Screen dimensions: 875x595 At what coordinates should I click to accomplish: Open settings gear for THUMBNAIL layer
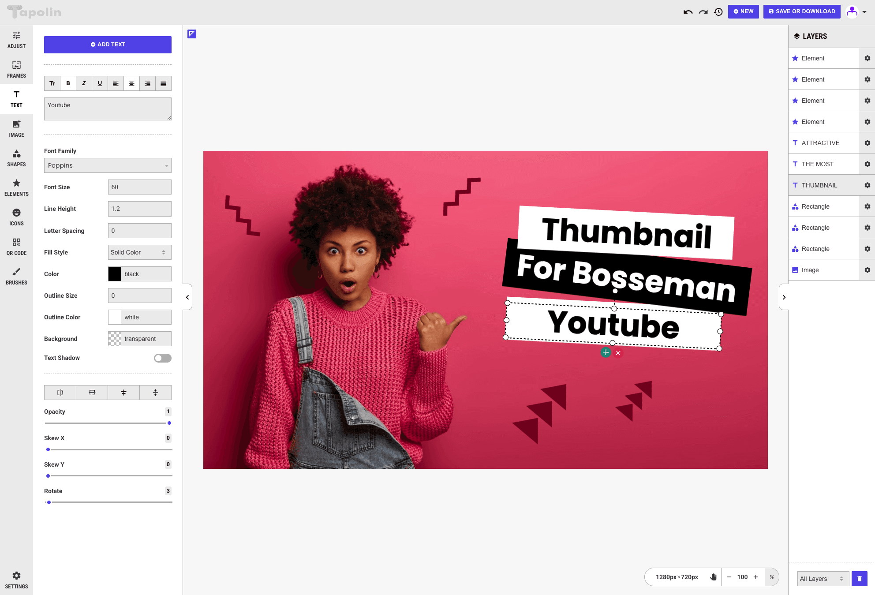(867, 185)
